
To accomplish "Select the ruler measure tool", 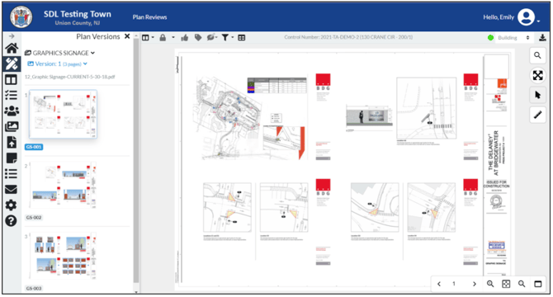I will click(537, 115).
